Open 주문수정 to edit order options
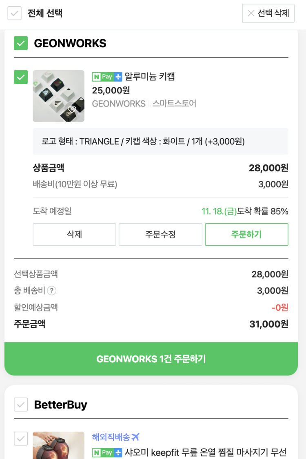Image resolution: width=306 pixels, height=459 pixels. coord(160,235)
